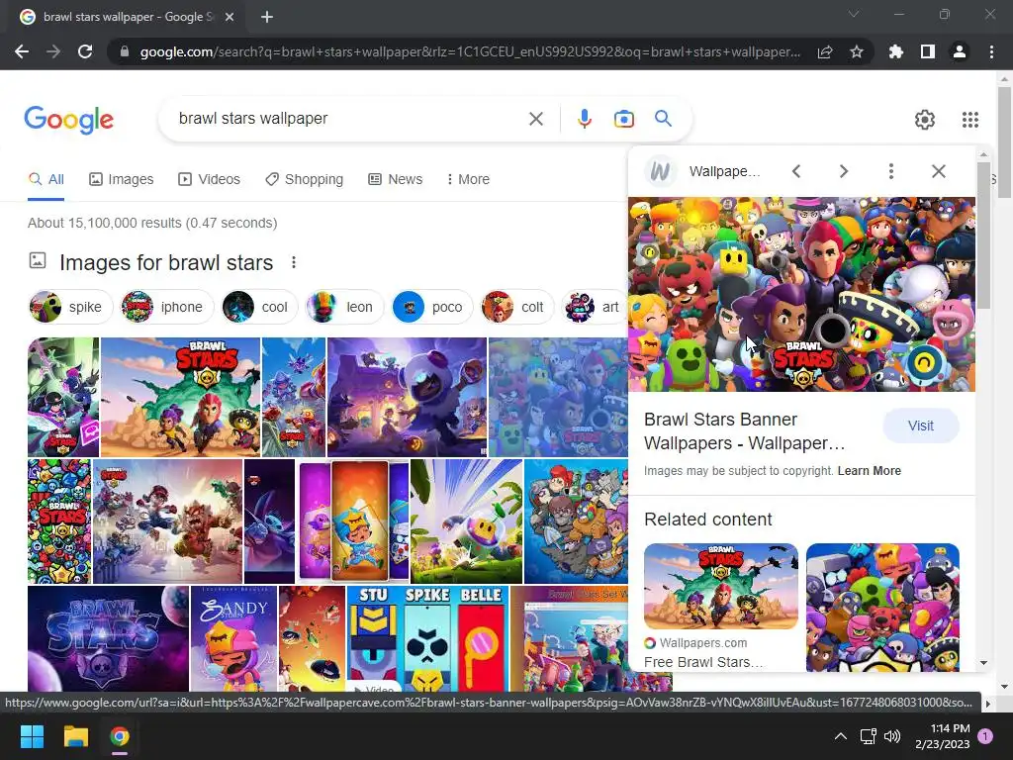Open the Extensions puzzle icon
The height and width of the screenshot is (760, 1013).
[x=896, y=51]
